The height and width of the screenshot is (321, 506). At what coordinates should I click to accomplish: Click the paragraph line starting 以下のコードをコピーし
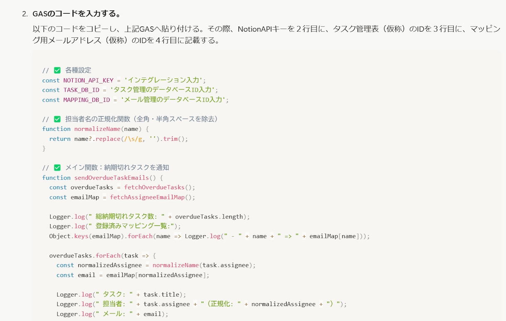pyautogui.click(x=267, y=29)
